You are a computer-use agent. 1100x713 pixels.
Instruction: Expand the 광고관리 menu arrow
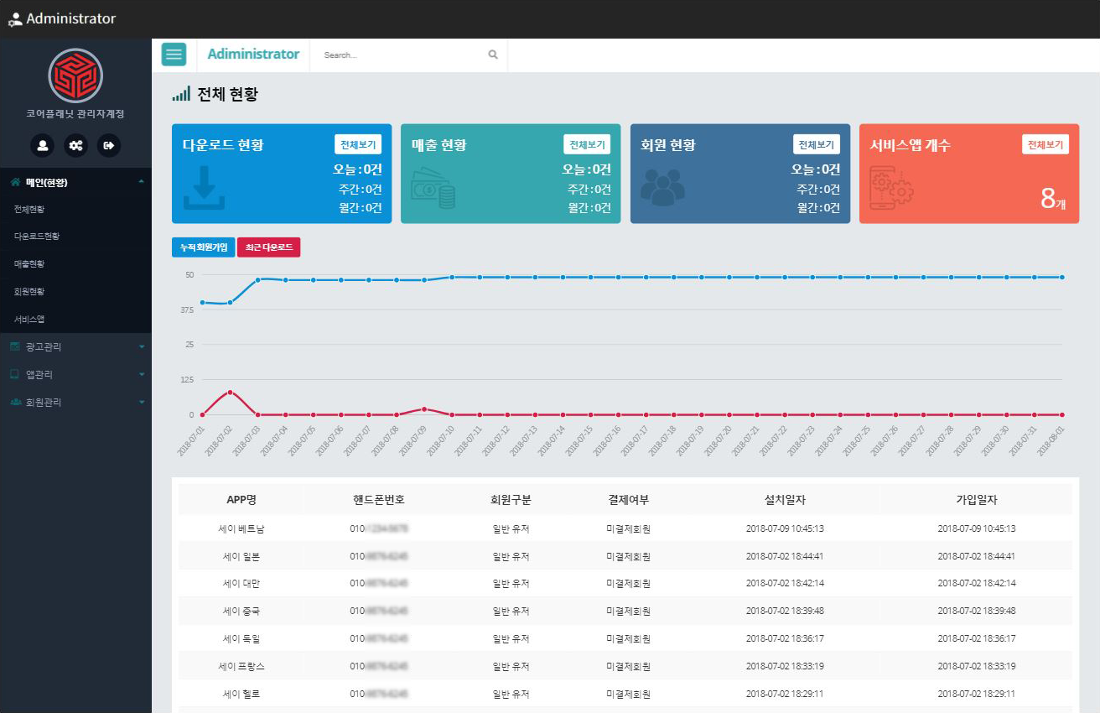tap(141, 346)
